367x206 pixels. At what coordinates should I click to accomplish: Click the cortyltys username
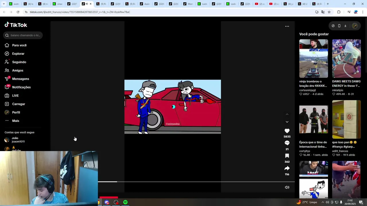click(305, 151)
